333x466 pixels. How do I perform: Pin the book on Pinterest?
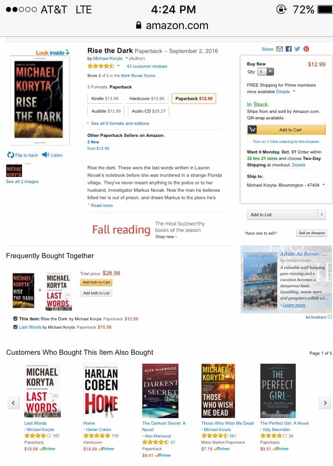[x=306, y=49]
